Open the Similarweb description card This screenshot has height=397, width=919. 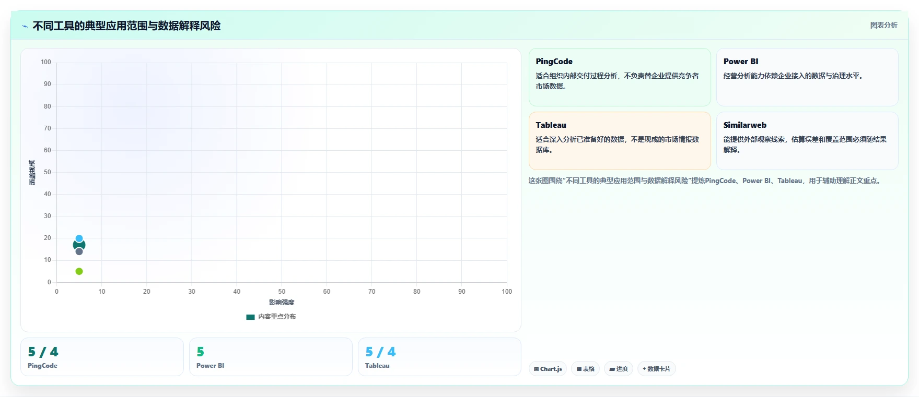point(807,141)
